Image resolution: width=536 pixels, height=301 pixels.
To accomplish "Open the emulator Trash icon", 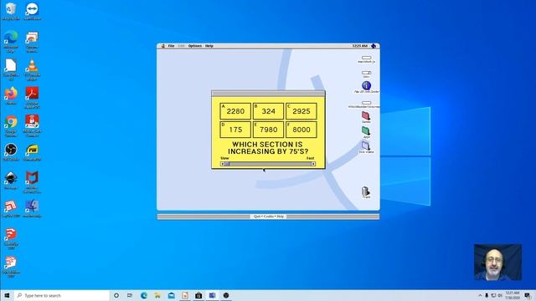I will click(x=366, y=192).
